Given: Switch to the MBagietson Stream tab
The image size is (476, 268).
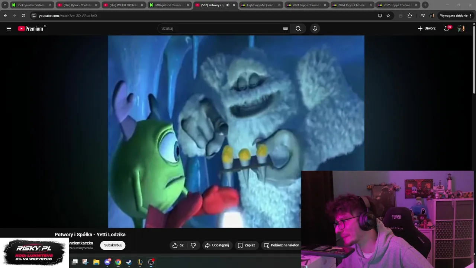Looking at the screenshot, I should (x=169, y=5).
